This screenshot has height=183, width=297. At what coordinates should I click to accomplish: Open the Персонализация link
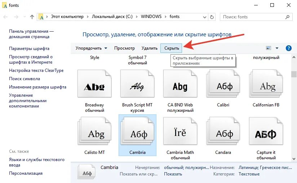[x=26, y=173]
